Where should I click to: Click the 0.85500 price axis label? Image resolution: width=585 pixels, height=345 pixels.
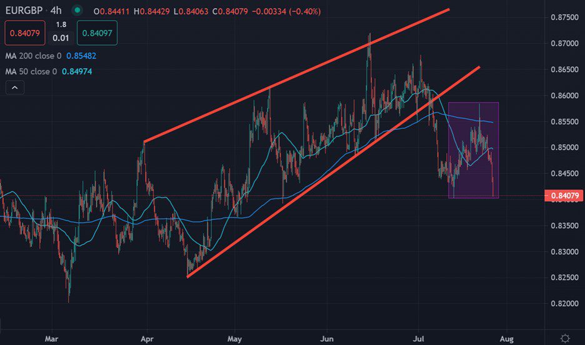(x=564, y=122)
